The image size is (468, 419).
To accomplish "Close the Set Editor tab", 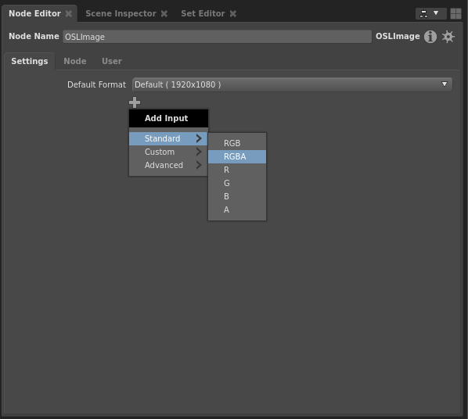I will click(233, 14).
